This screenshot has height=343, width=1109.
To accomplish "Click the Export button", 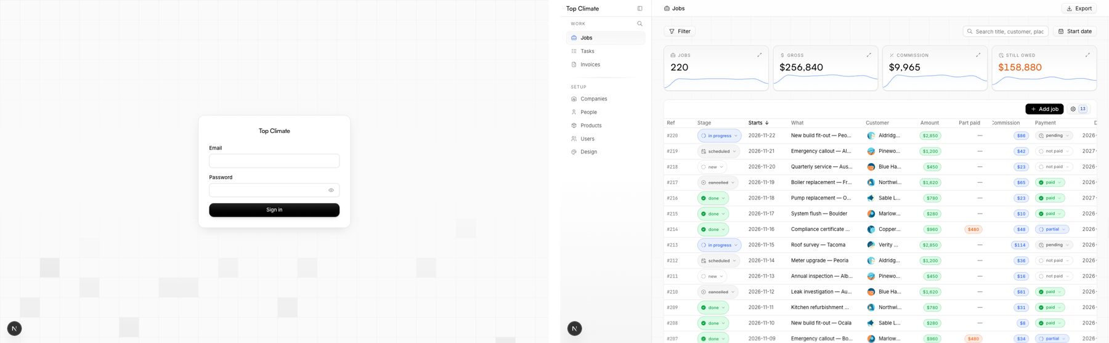I will click(x=1079, y=9).
